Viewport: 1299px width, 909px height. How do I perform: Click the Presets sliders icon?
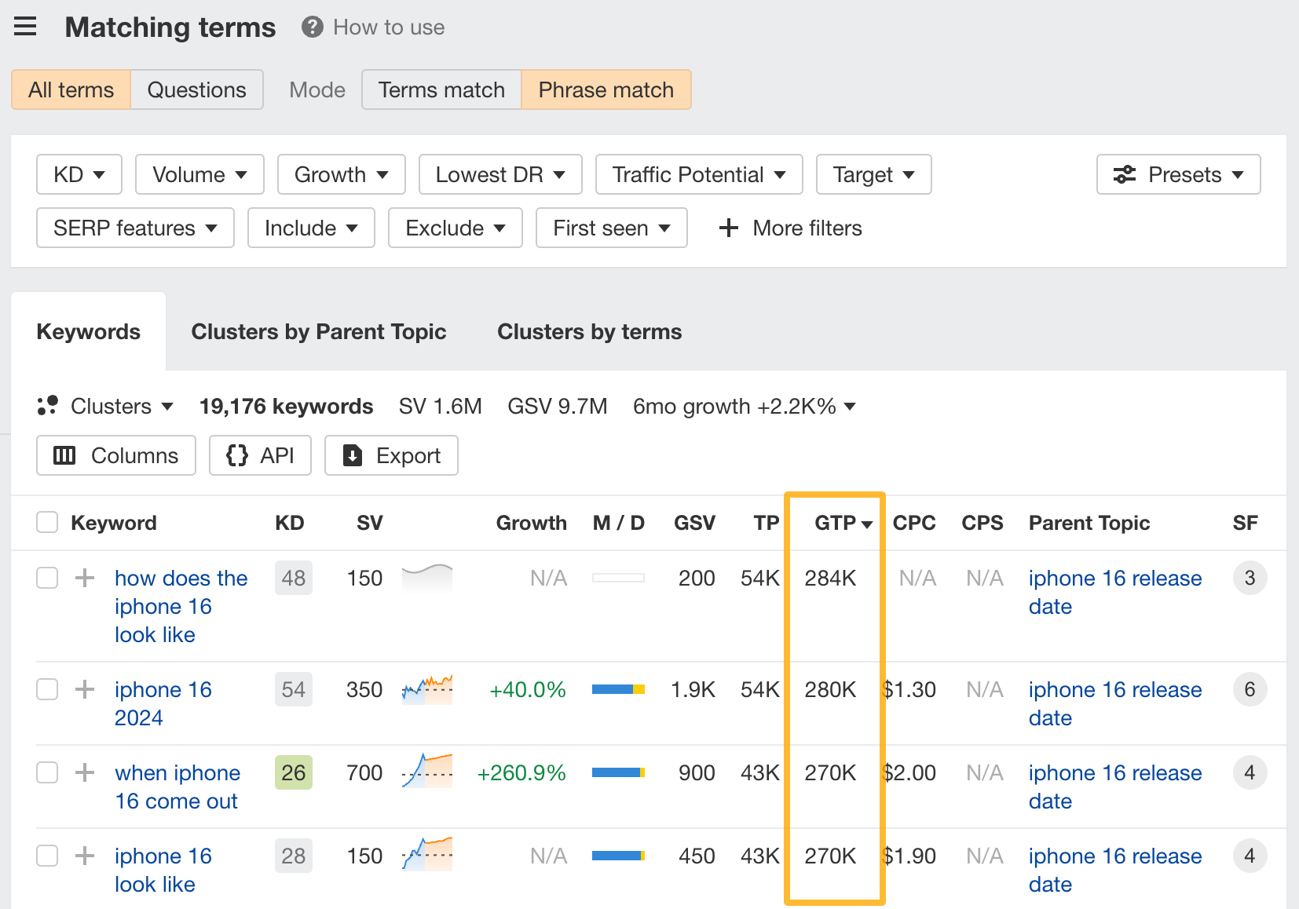(1125, 174)
